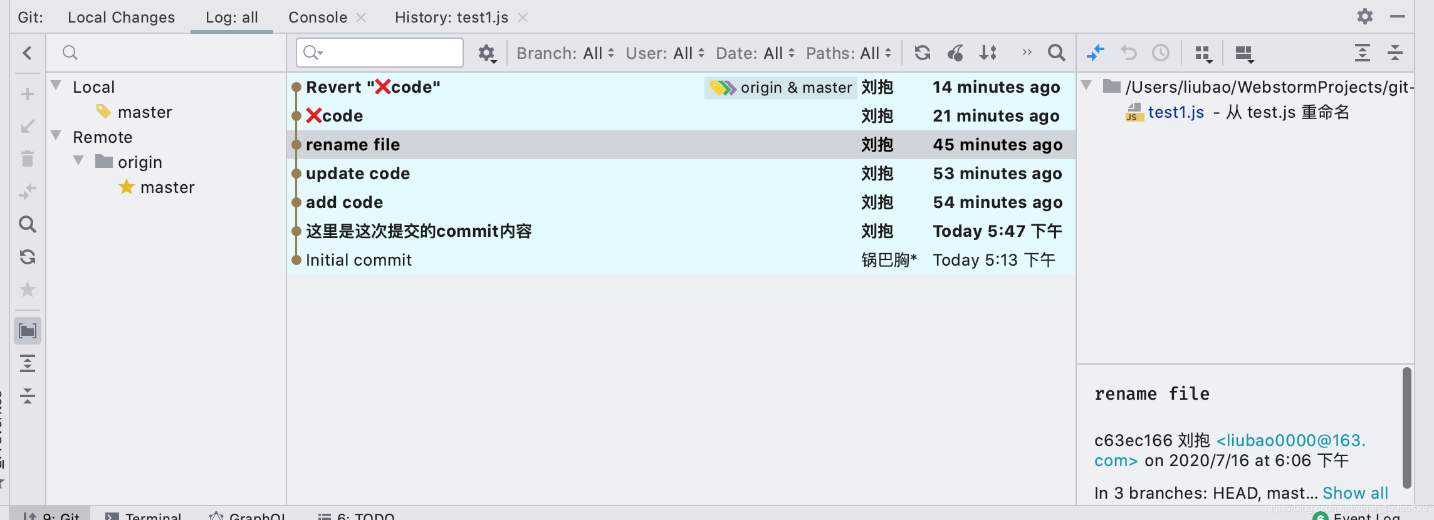Open the log view options gear
Image resolution: width=1434 pixels, height=520 pixels.
point(487,53)
